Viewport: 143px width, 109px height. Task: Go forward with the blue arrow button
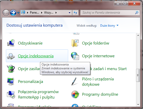pos(13,13)
